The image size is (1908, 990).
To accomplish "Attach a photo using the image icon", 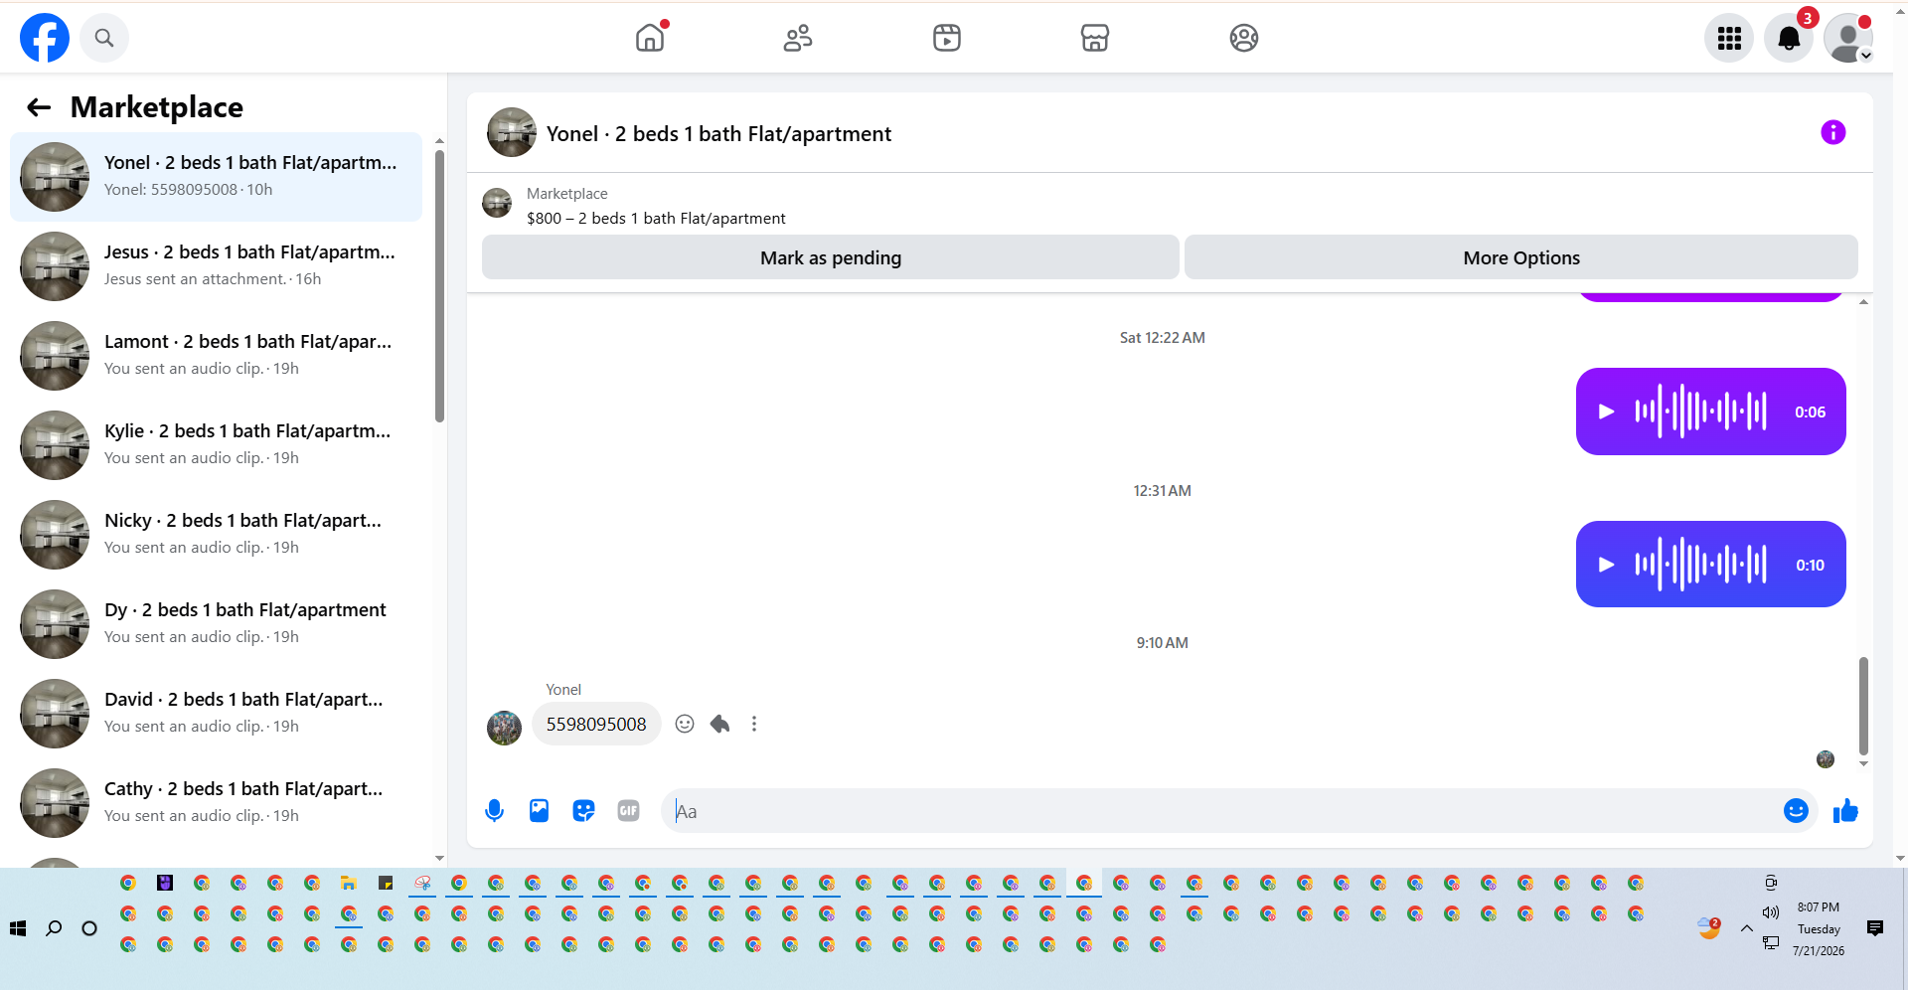I will pyautogui.click(x=539, y=811).
